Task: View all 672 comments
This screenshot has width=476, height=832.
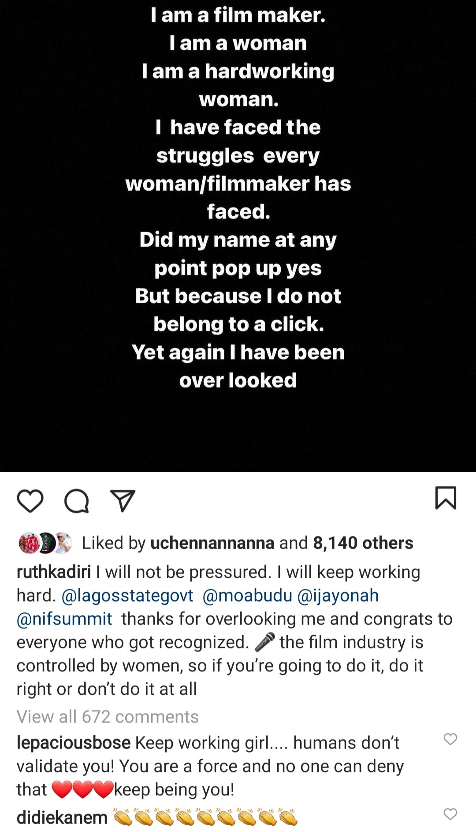Action: pos(108,717)
